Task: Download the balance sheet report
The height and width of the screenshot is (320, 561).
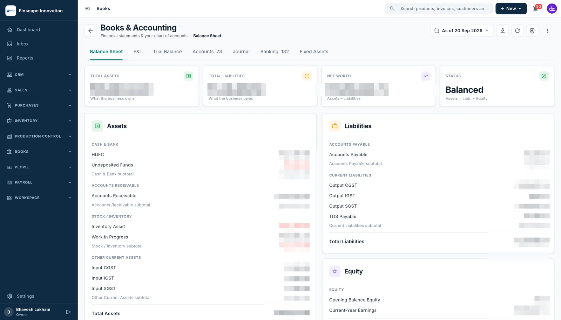Action: 502,31
